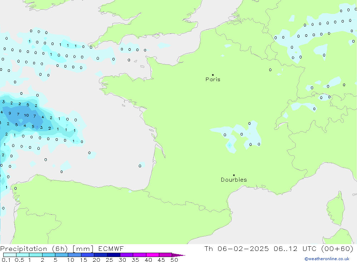Click the black dot marking Dourbies

click(234, 175)
